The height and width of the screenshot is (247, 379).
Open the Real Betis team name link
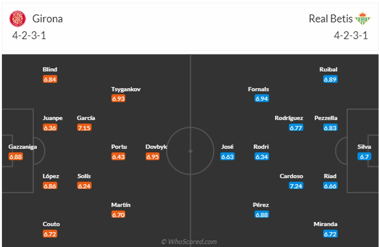point(331,19)
